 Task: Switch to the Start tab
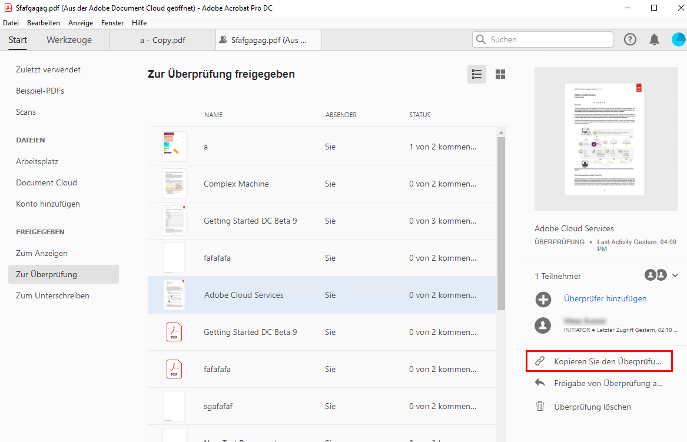point(18,40)
